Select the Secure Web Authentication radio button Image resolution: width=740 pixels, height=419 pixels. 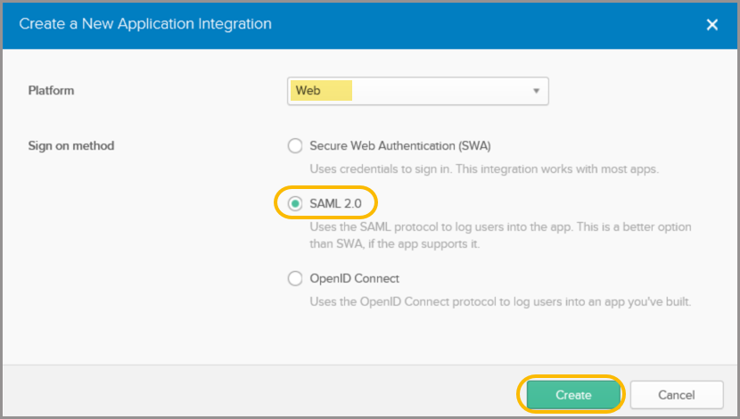click(x=295, y=145)
